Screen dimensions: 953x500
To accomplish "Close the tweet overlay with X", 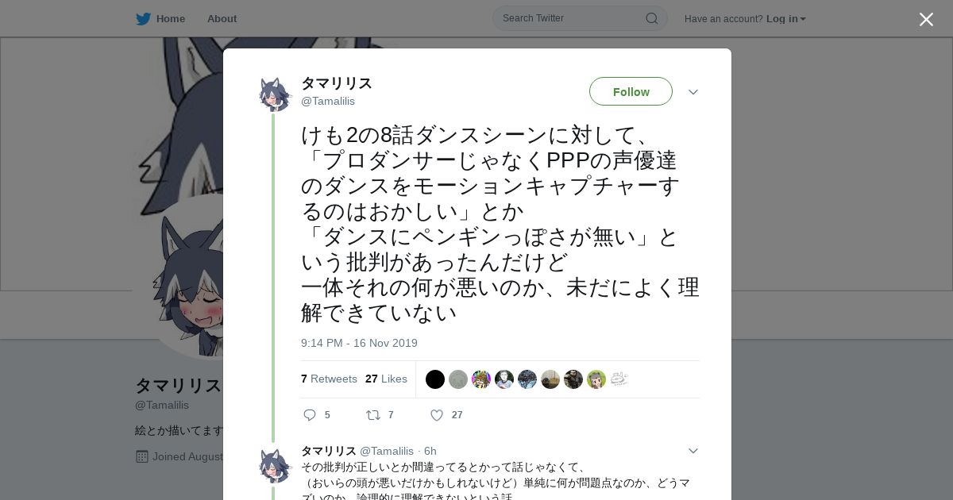I will (926, 19).
